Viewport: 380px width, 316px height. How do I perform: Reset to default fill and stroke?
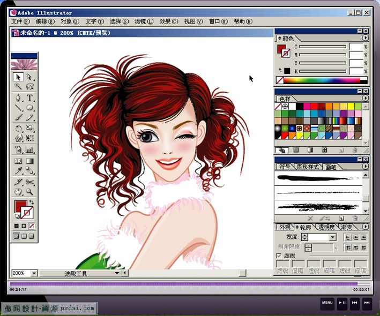point(17,216)
